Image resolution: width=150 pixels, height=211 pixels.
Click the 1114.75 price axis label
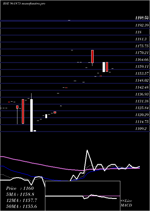[x=142, y=122]
